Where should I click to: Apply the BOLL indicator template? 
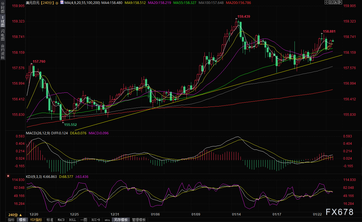pyautogui.click(x=72, y=220)
